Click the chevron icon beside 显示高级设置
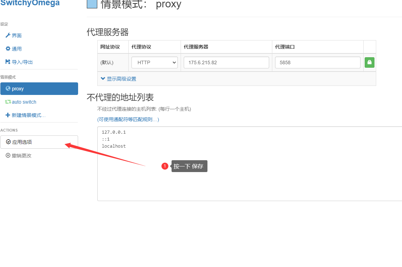This screenshot has width=402, height=267. coord(103,79)
